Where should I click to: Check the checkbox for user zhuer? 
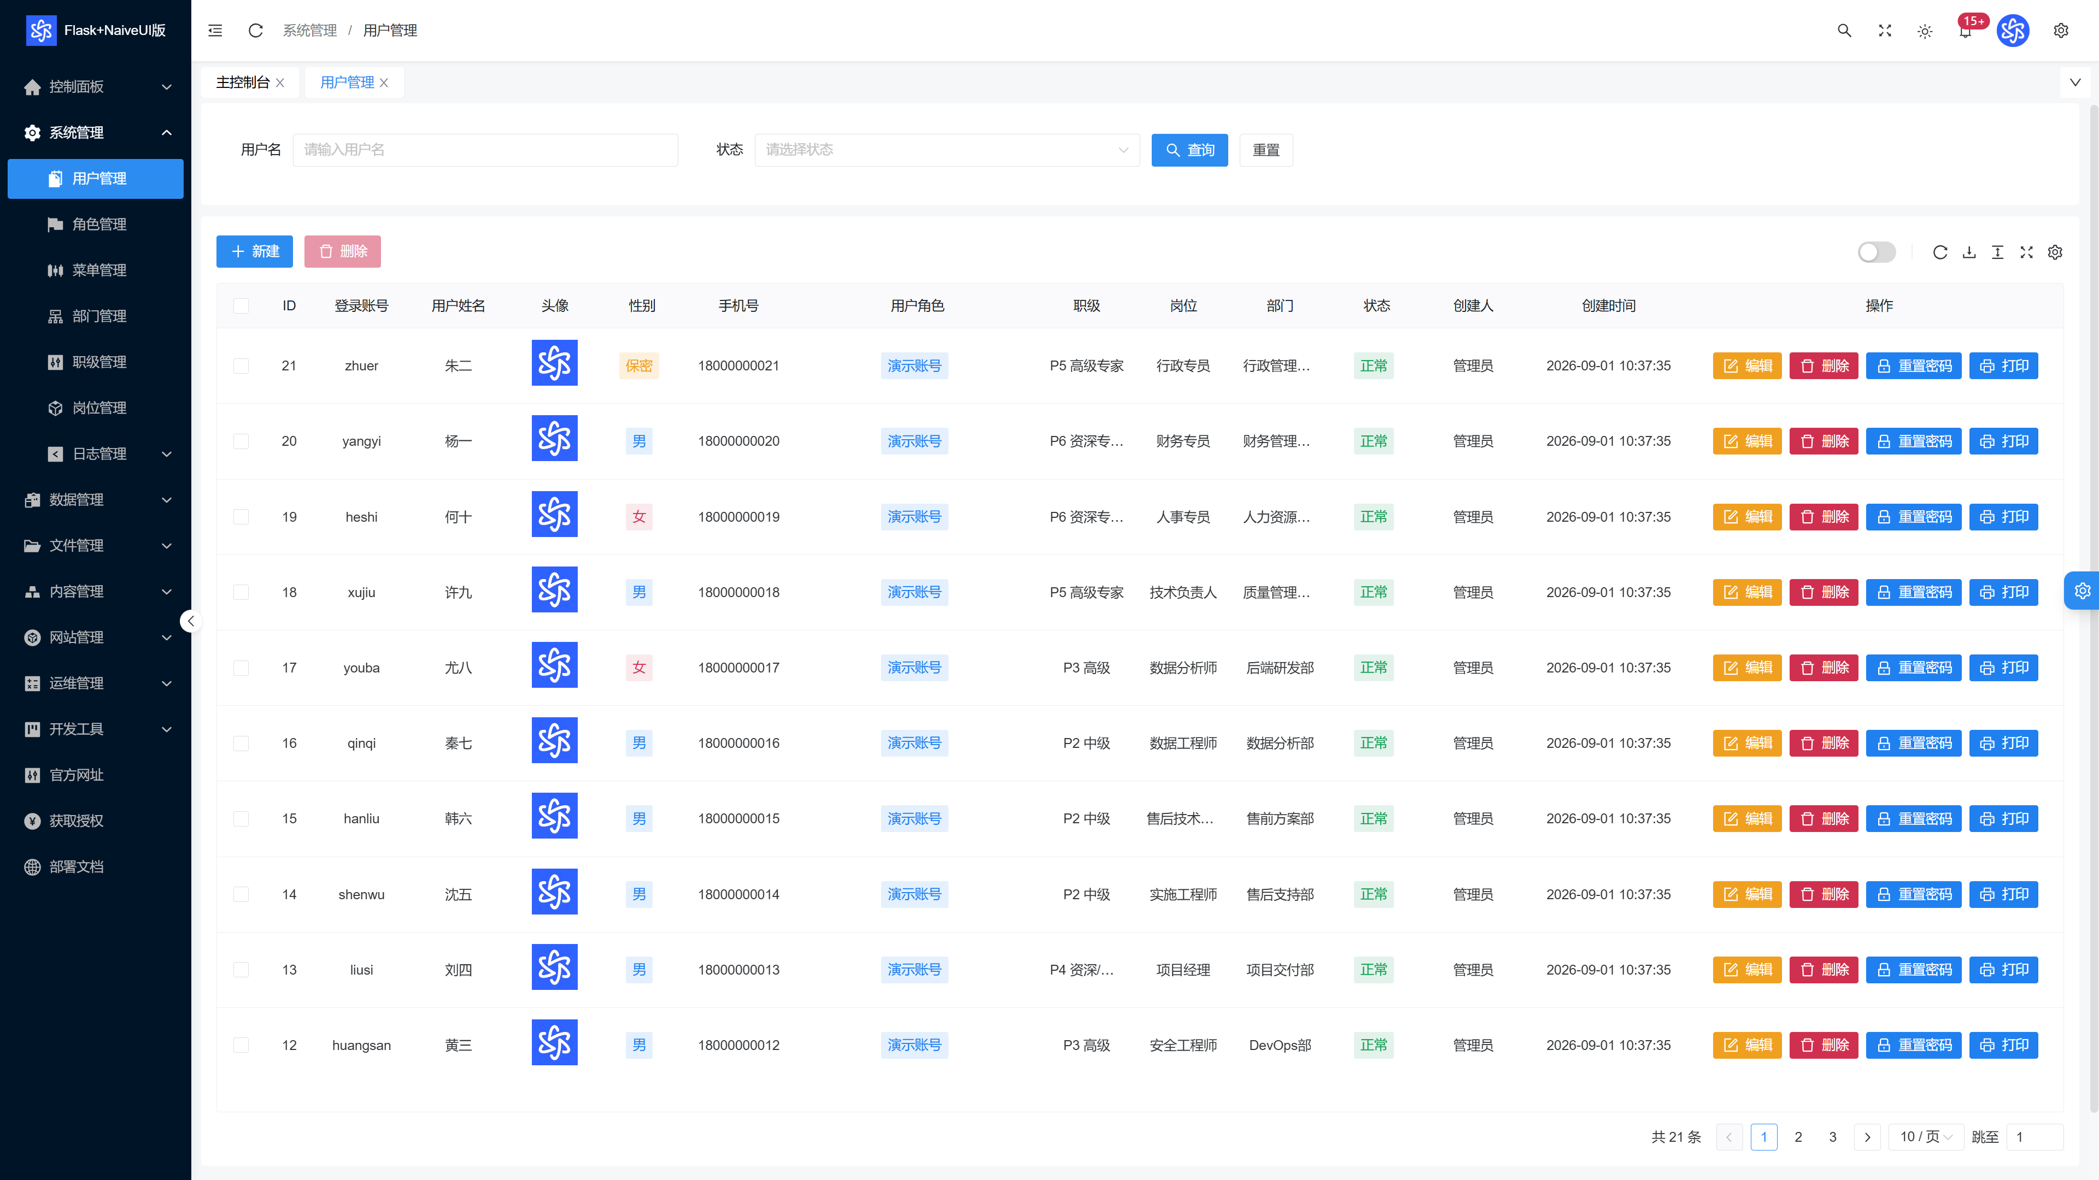click(241, 365)
